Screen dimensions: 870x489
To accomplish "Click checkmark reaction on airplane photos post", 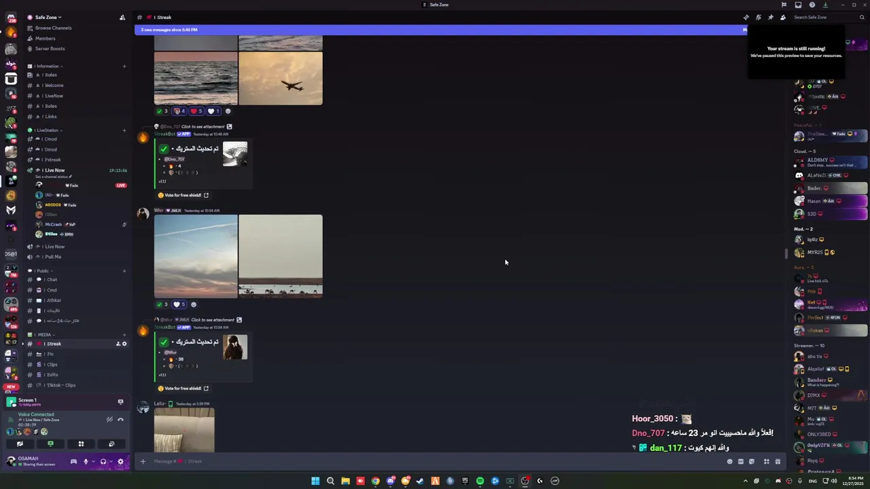I will pyautogui.click(x=162, y=111).
